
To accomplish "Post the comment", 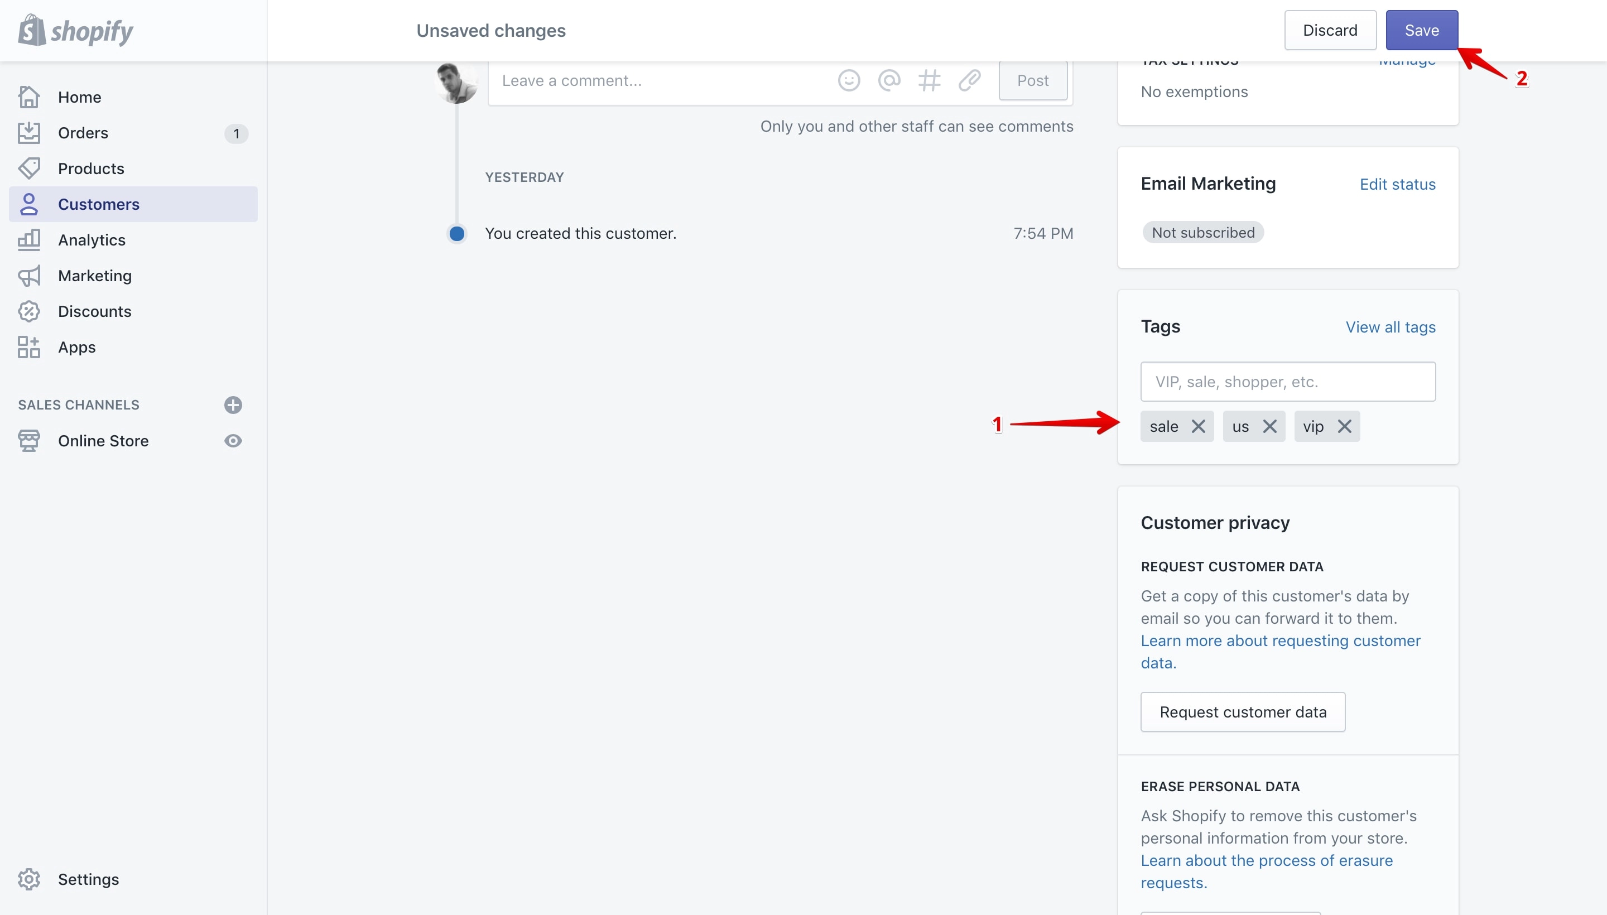I will [x=1033, y=80].
